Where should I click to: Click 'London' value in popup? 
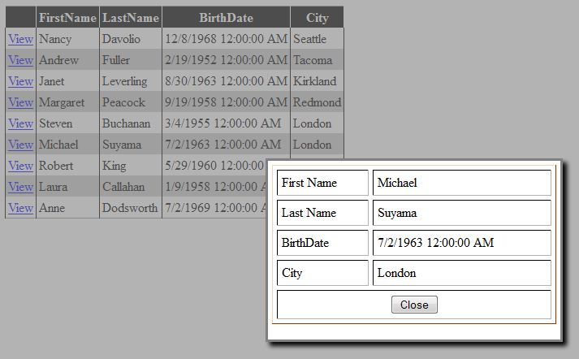point(396,273)
